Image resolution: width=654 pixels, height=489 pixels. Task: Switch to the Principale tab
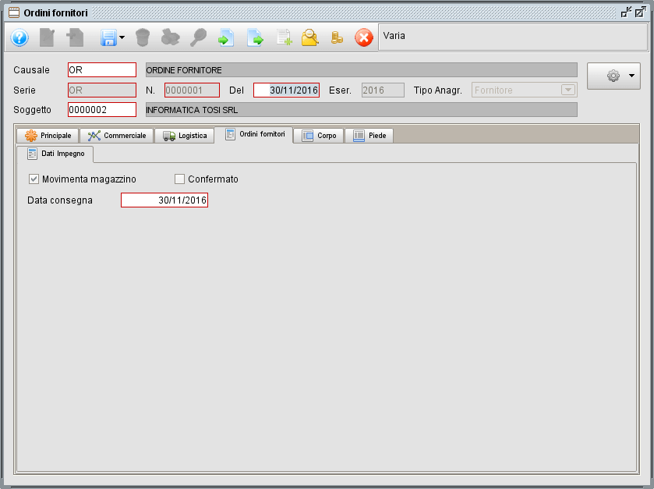[x=48, y=136]
